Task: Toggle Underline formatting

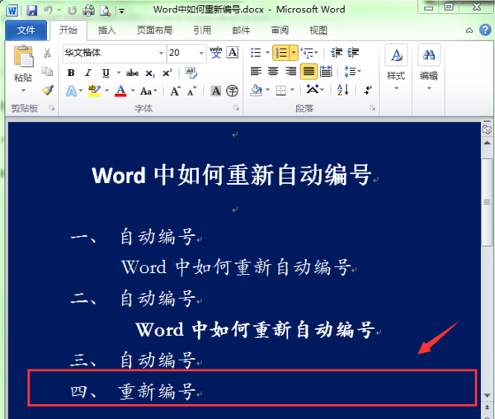Action: (x=106, y=73)
